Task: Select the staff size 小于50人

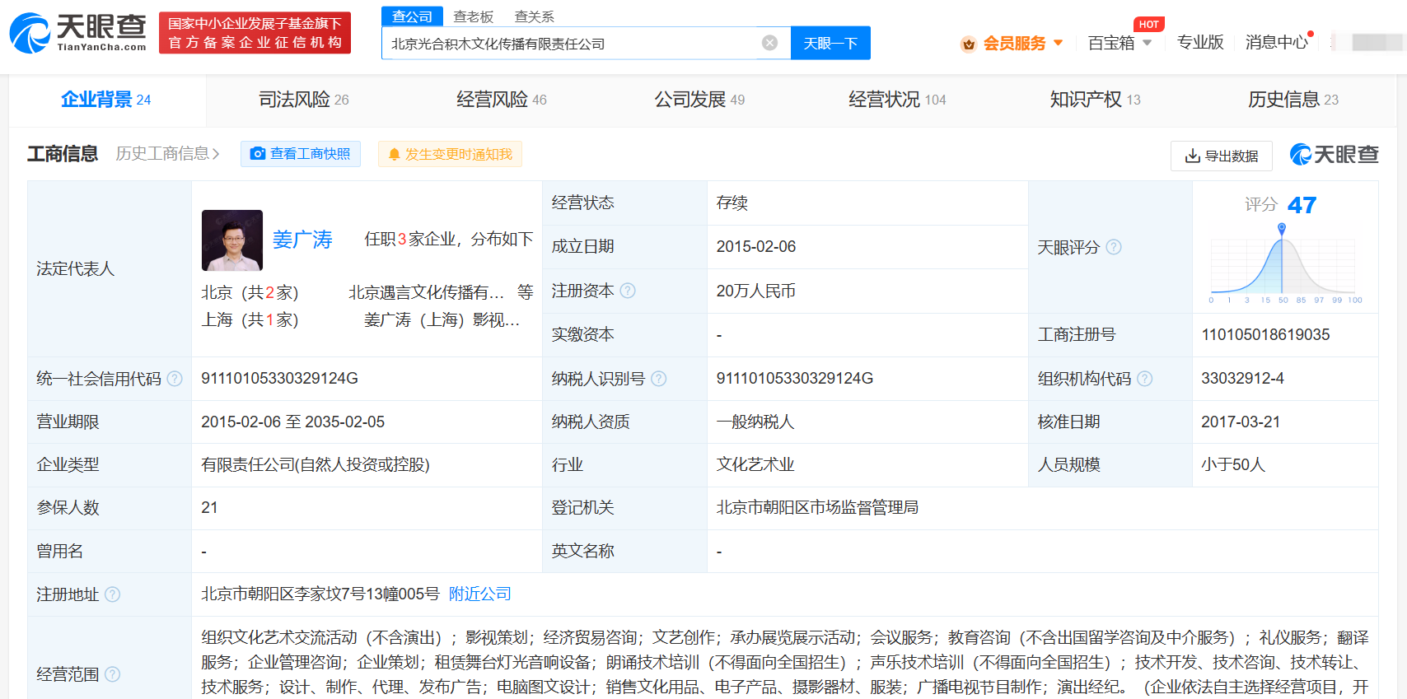Action: [1233, 465]
